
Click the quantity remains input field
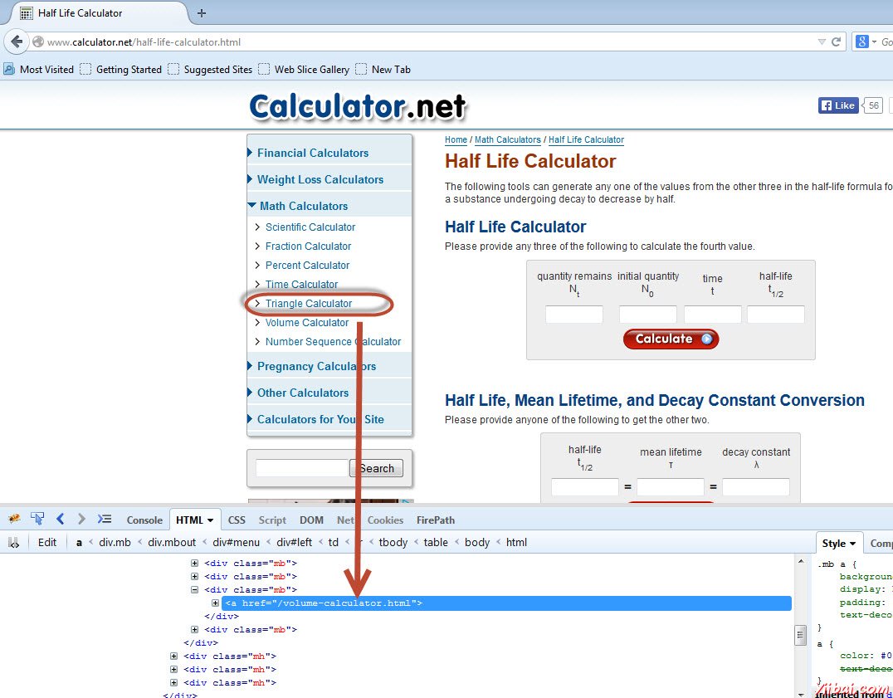[573, 315]
